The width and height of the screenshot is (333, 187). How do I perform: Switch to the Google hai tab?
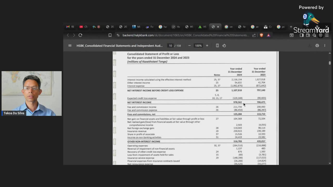pos(163,27)
